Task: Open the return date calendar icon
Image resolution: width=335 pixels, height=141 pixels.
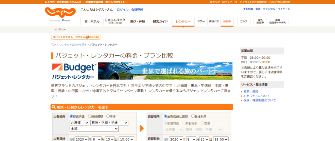Action: pos(166,139)
